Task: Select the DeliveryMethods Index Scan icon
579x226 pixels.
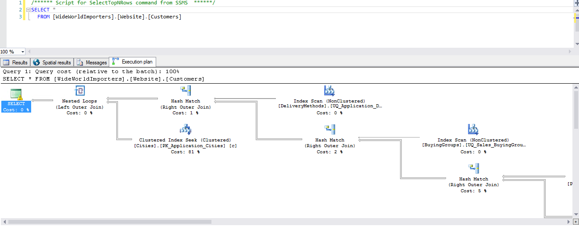Action: [329, 91]
